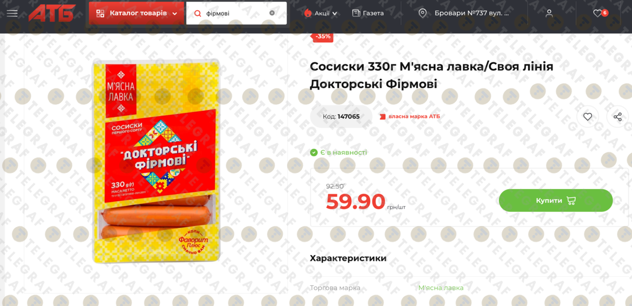
Task: Click the АТБ logo
Action: click(x=52, y=13)
